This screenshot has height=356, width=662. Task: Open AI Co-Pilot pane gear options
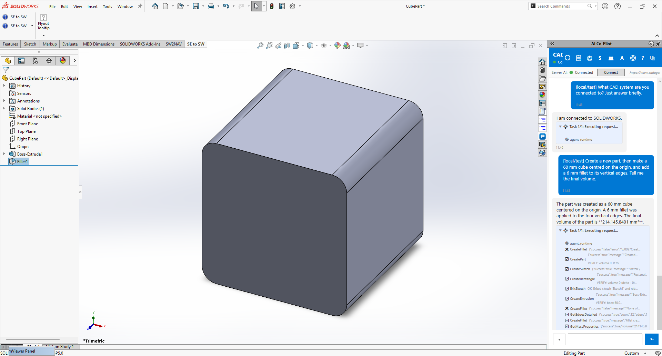click(x=651, y=44)
